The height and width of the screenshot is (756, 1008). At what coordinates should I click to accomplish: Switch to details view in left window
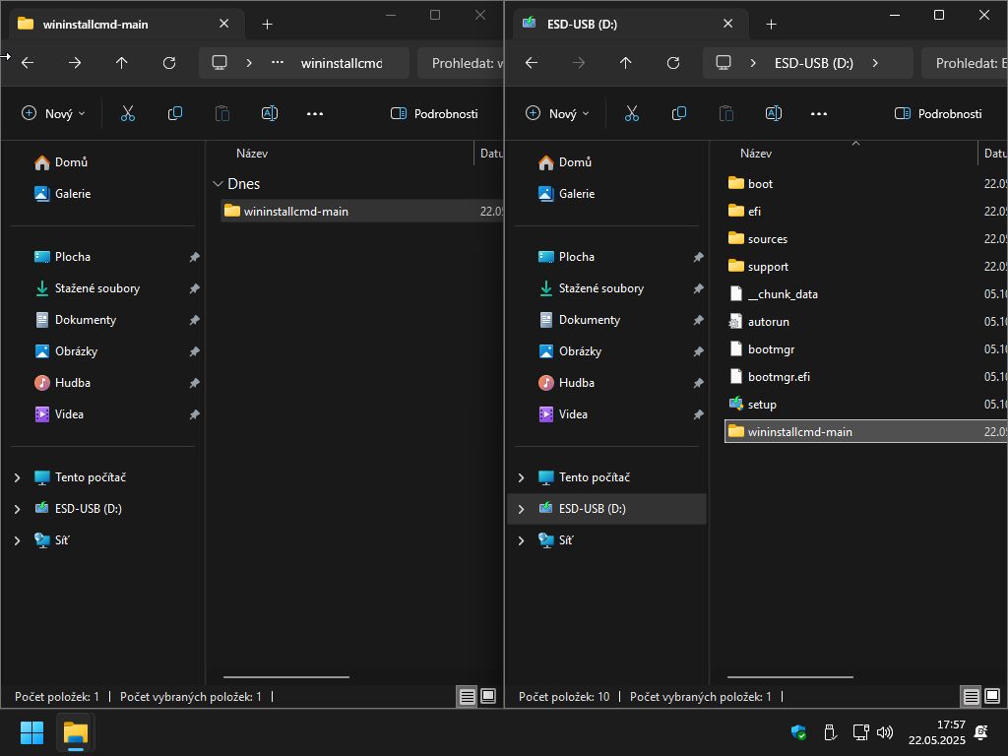468,697
